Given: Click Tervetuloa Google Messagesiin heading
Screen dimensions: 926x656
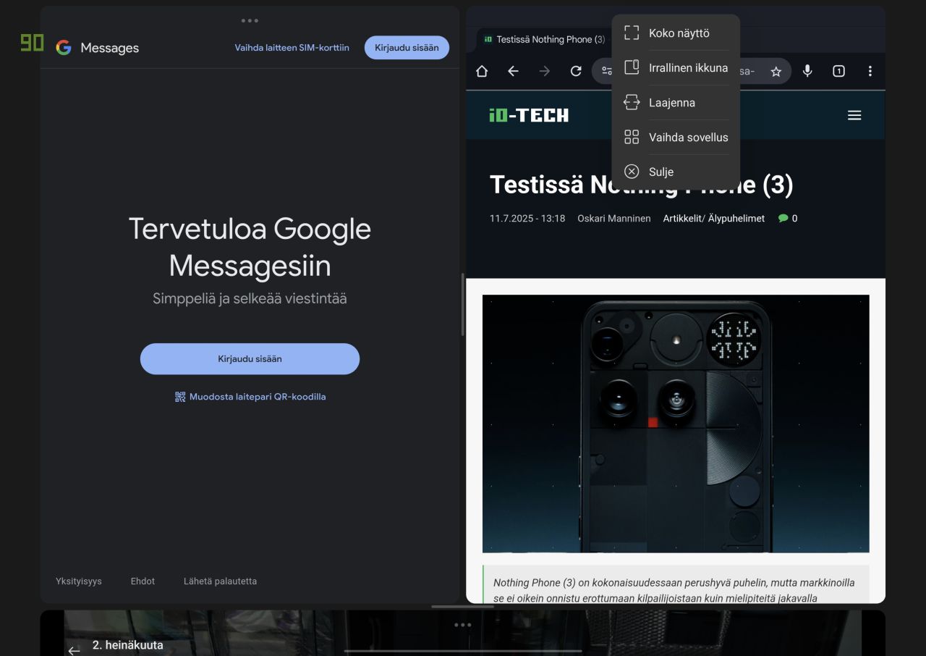Looking at the screenshot, I should point(250,247).
